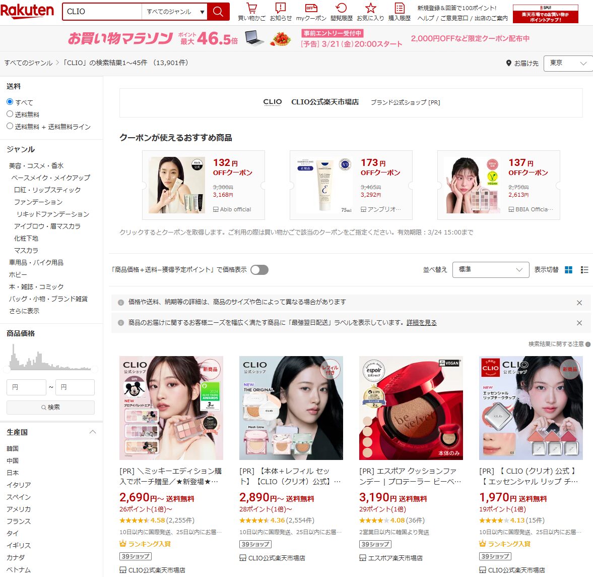Screen dimensions: 593x577
Task: Select ベースメイク・メイクアップ genre
Action: pyautogui.click(x=51, y=178)
